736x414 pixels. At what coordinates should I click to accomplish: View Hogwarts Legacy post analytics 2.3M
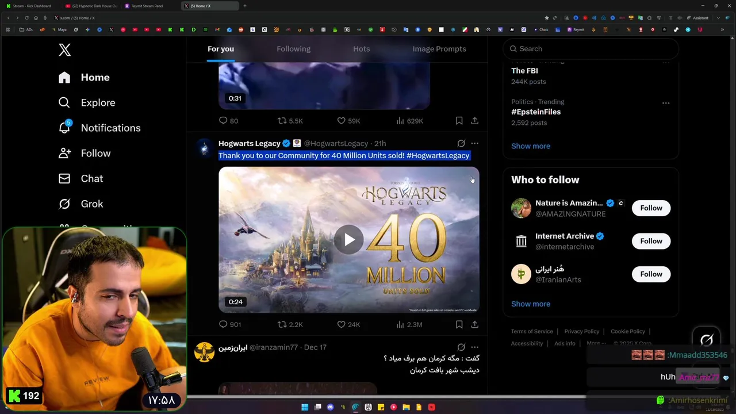point(409,324)
